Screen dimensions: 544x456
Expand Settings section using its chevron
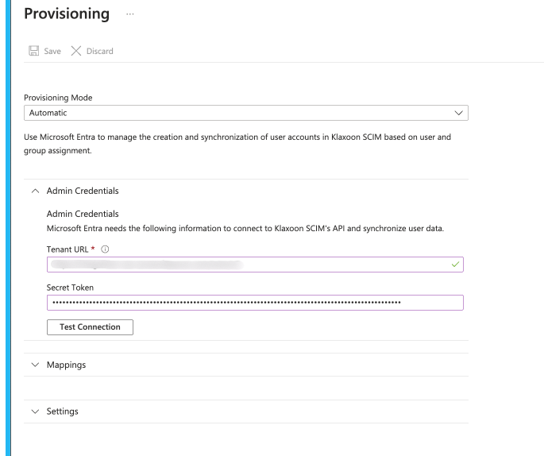tap(35, 412)
